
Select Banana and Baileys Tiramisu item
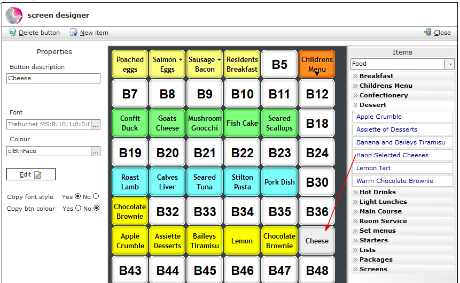[x=402, y=142]
